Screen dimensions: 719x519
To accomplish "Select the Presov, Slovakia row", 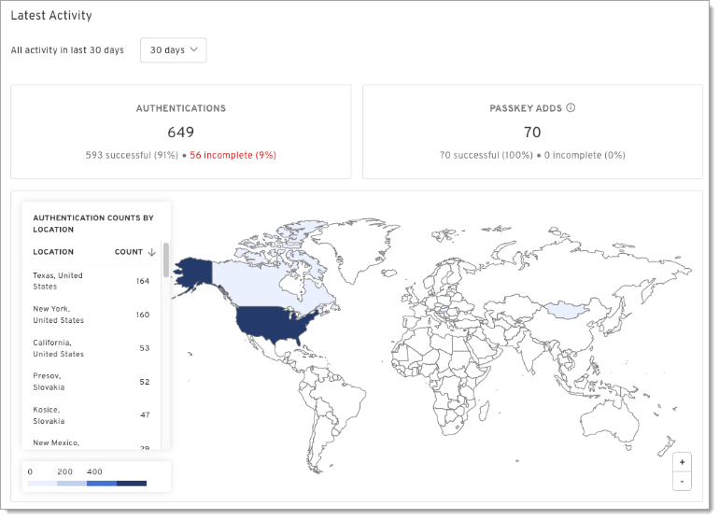I will click(92, 382).
